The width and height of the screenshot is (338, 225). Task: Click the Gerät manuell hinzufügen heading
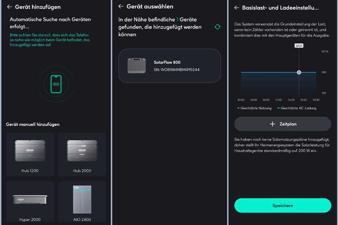33,125
